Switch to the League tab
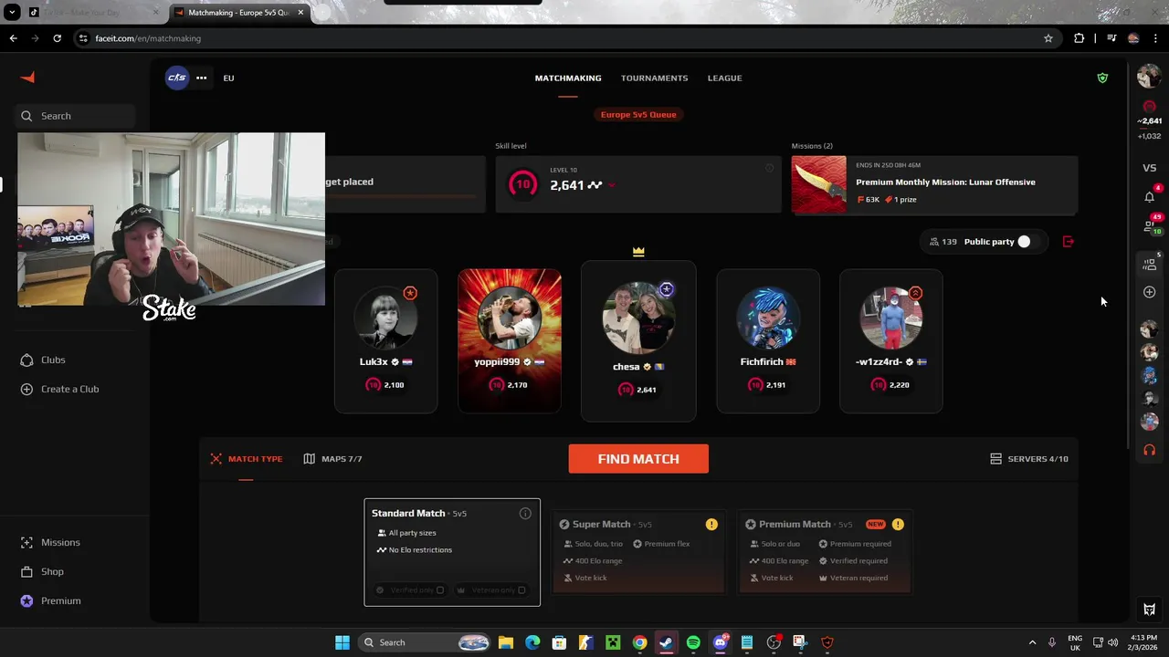 [x=724, y=78]
